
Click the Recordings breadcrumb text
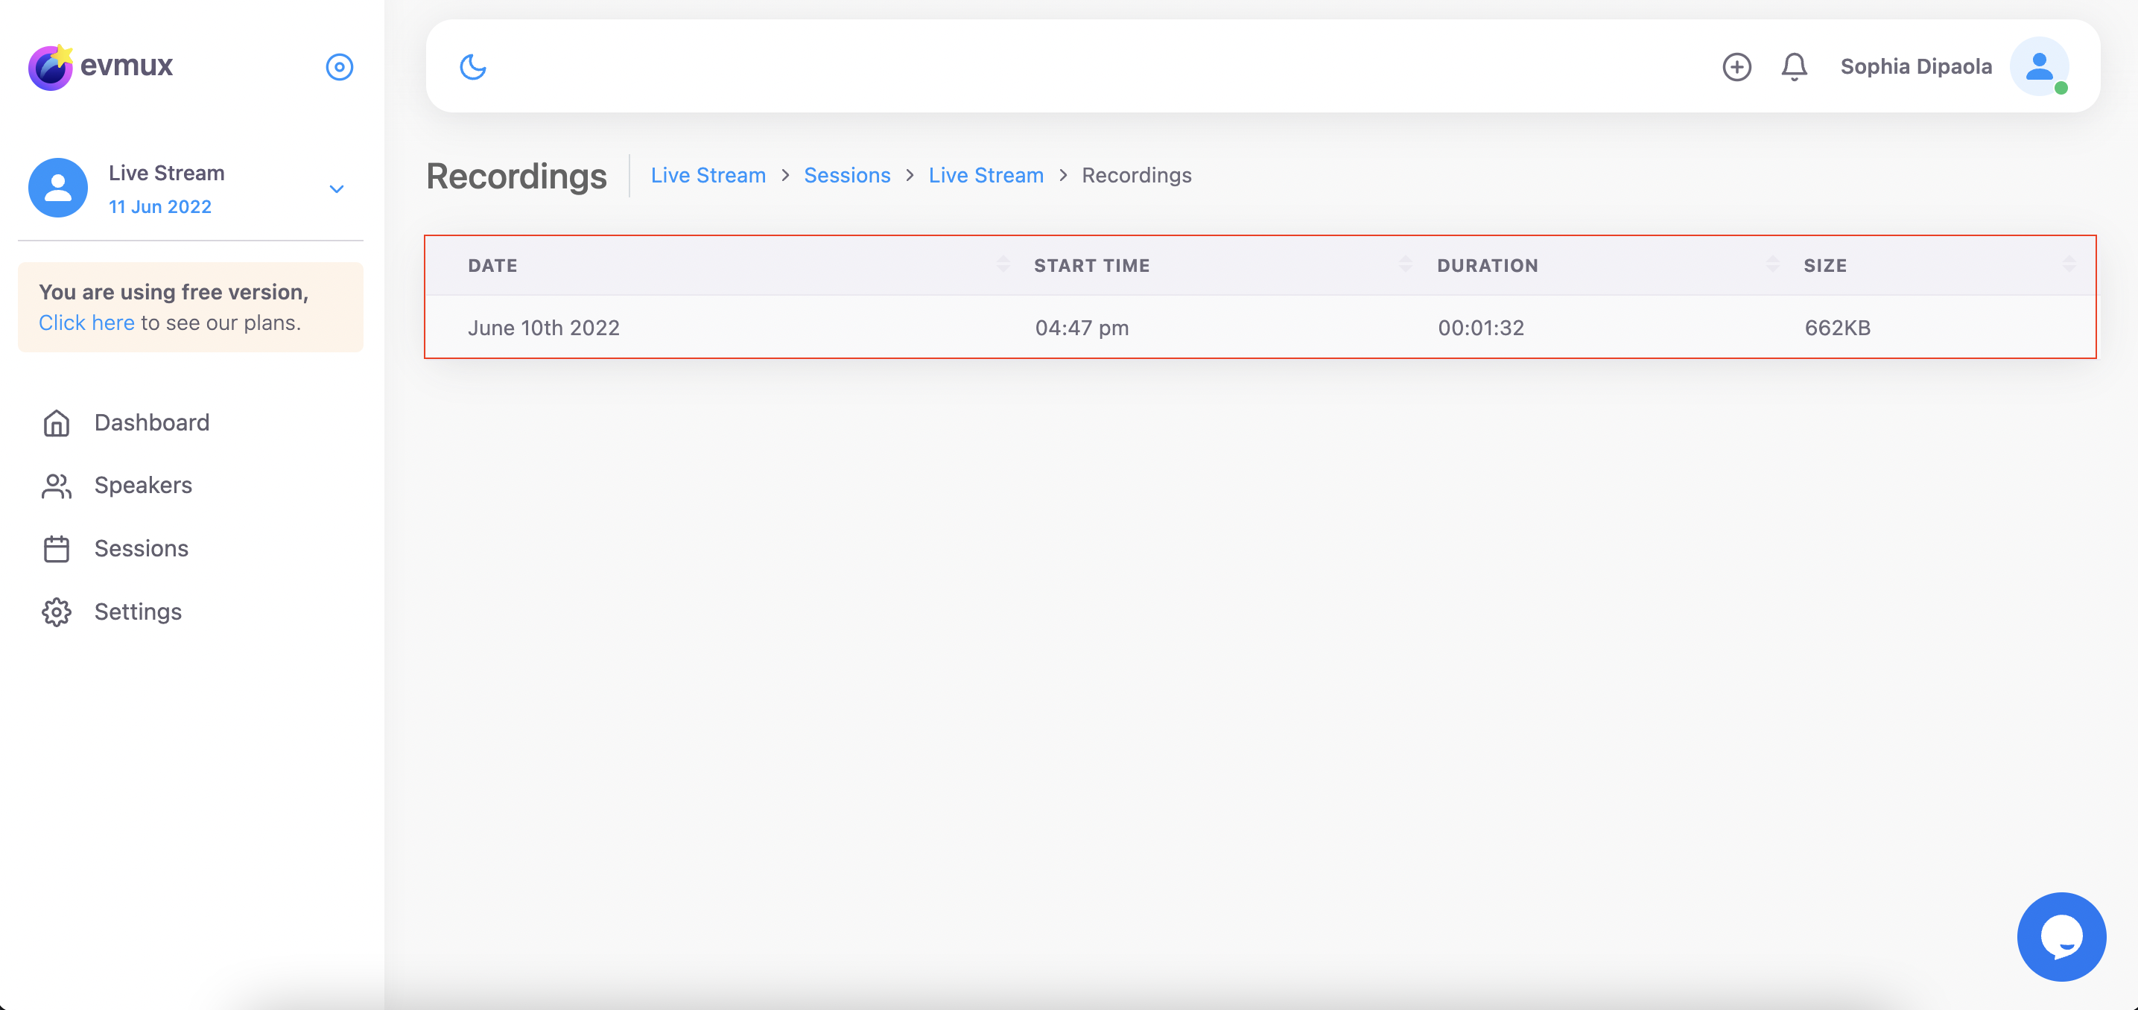tap(1136, 175)
